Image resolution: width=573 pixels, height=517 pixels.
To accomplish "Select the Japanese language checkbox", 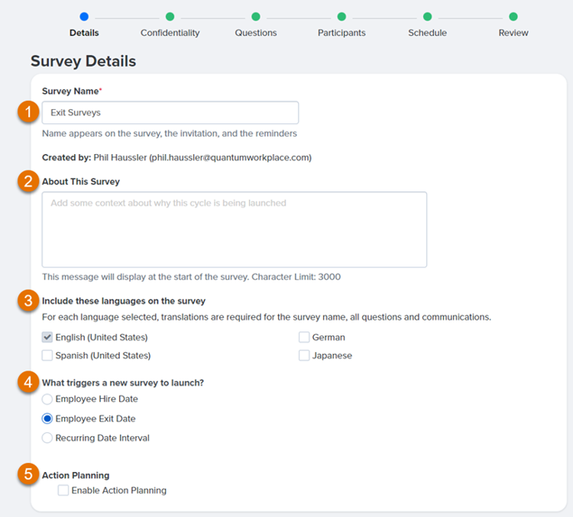I will 304,355.
